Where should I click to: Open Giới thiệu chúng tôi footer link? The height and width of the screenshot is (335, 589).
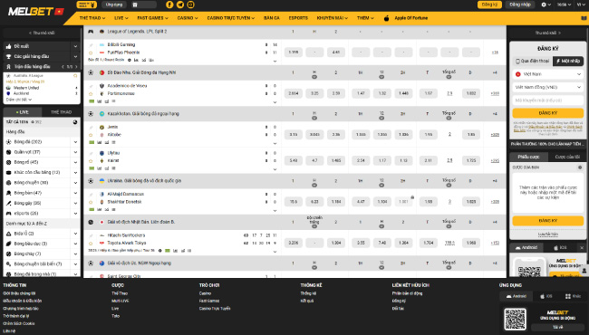click(x=19, y=293)
